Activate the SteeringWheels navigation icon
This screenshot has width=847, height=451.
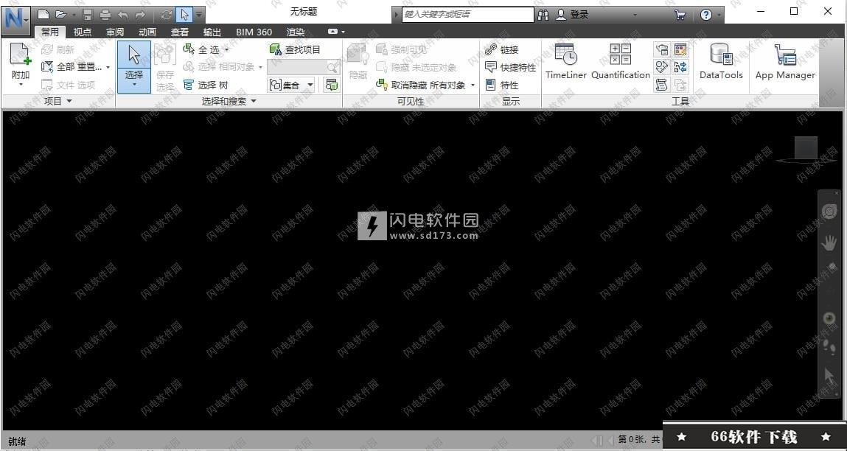point(829,211)
